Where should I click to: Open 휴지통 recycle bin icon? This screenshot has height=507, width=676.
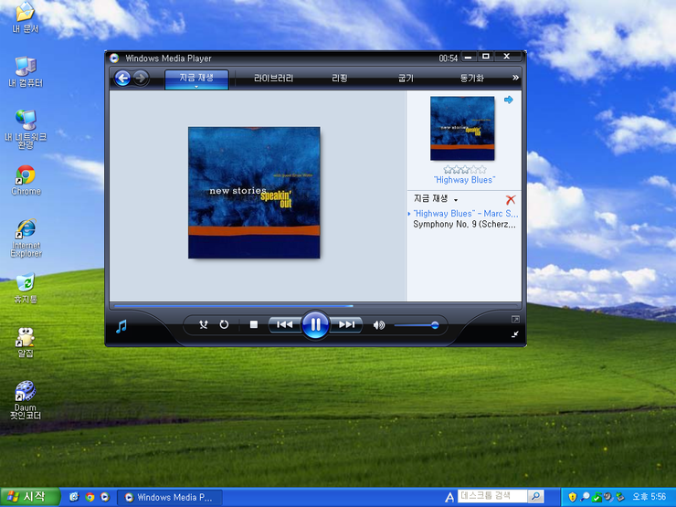click(x=26, y=288)
